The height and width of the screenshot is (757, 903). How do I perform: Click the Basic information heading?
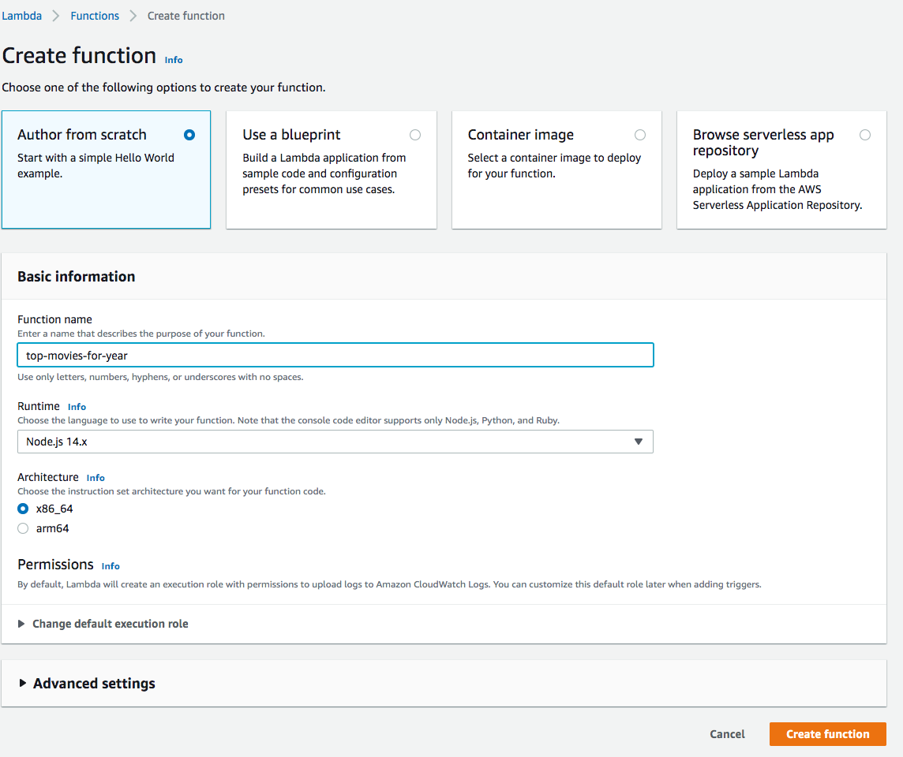click(76, 277)
